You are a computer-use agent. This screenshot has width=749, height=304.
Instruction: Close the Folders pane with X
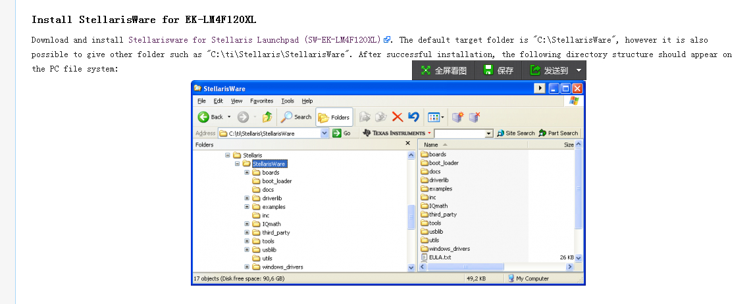coord(407,143)
